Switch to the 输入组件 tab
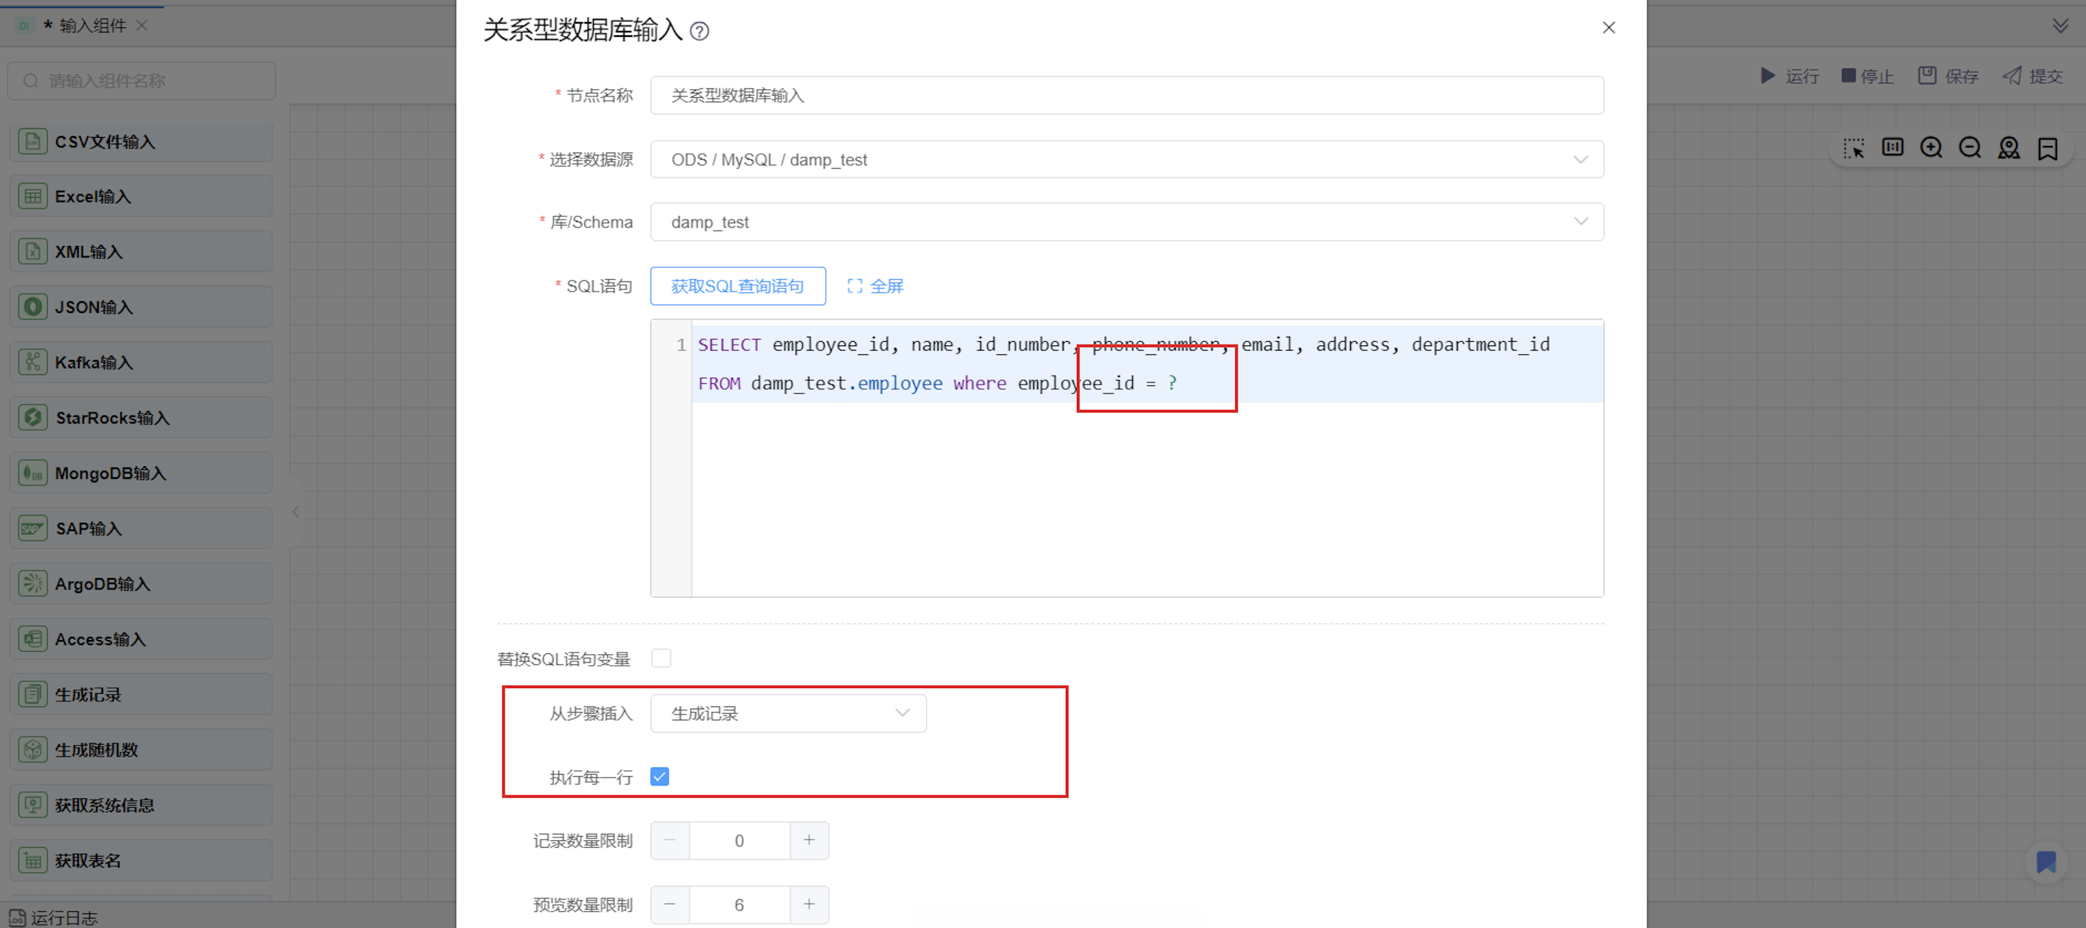Screen dimensions: 2086x928 click(91, 26)
